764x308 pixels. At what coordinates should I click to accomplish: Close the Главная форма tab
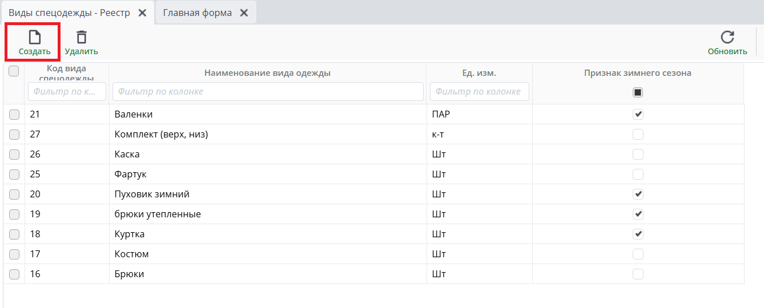pos(244,13)
